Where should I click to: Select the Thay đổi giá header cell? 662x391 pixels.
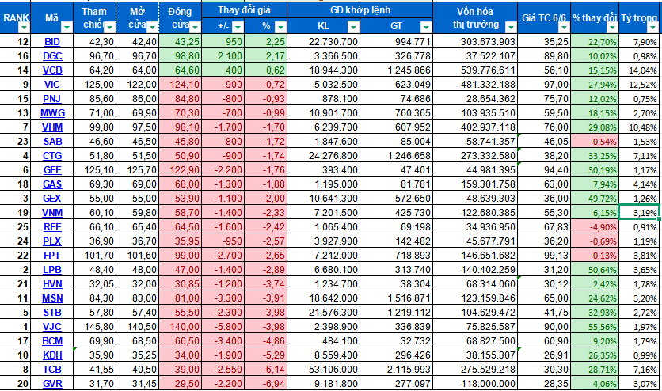tap(245, 10)
